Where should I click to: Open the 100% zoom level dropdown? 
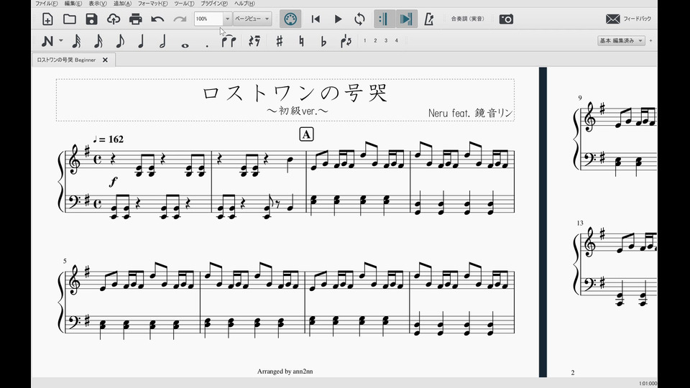click(x=228, y=19)
